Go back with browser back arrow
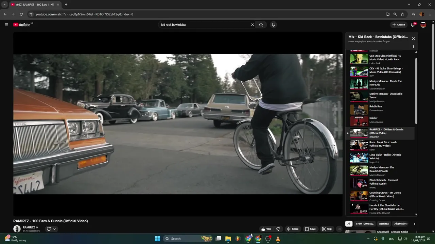The height and width of the screenshot is (244, 435). [5, 14]
